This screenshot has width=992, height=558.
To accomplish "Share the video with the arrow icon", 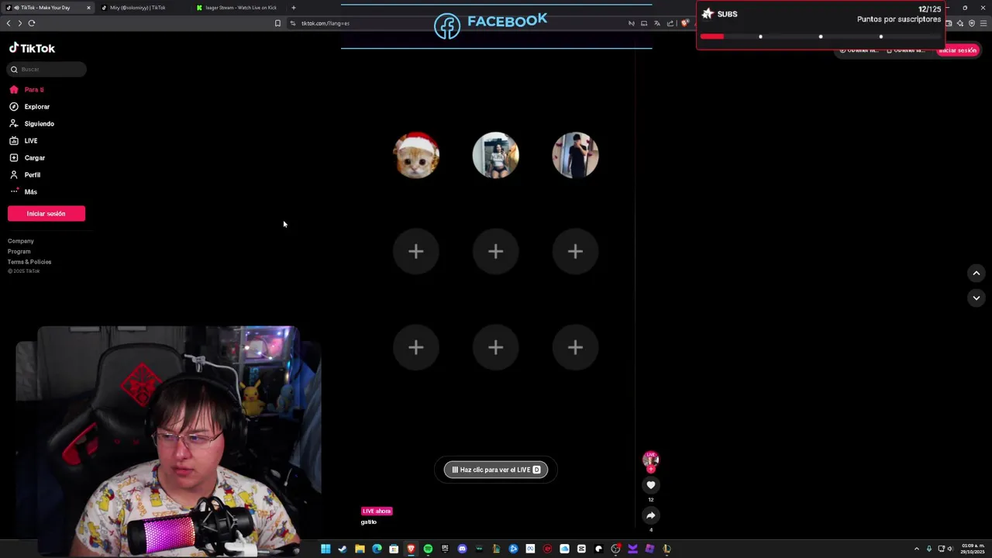I will [651, 516].
